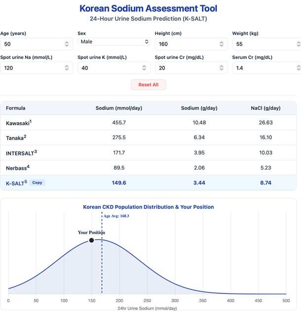Image resolution: width=301 pixels, height=315 pixels.
Task: Click the Spot urine Cr stepper arrows
Action: [222, 68]
